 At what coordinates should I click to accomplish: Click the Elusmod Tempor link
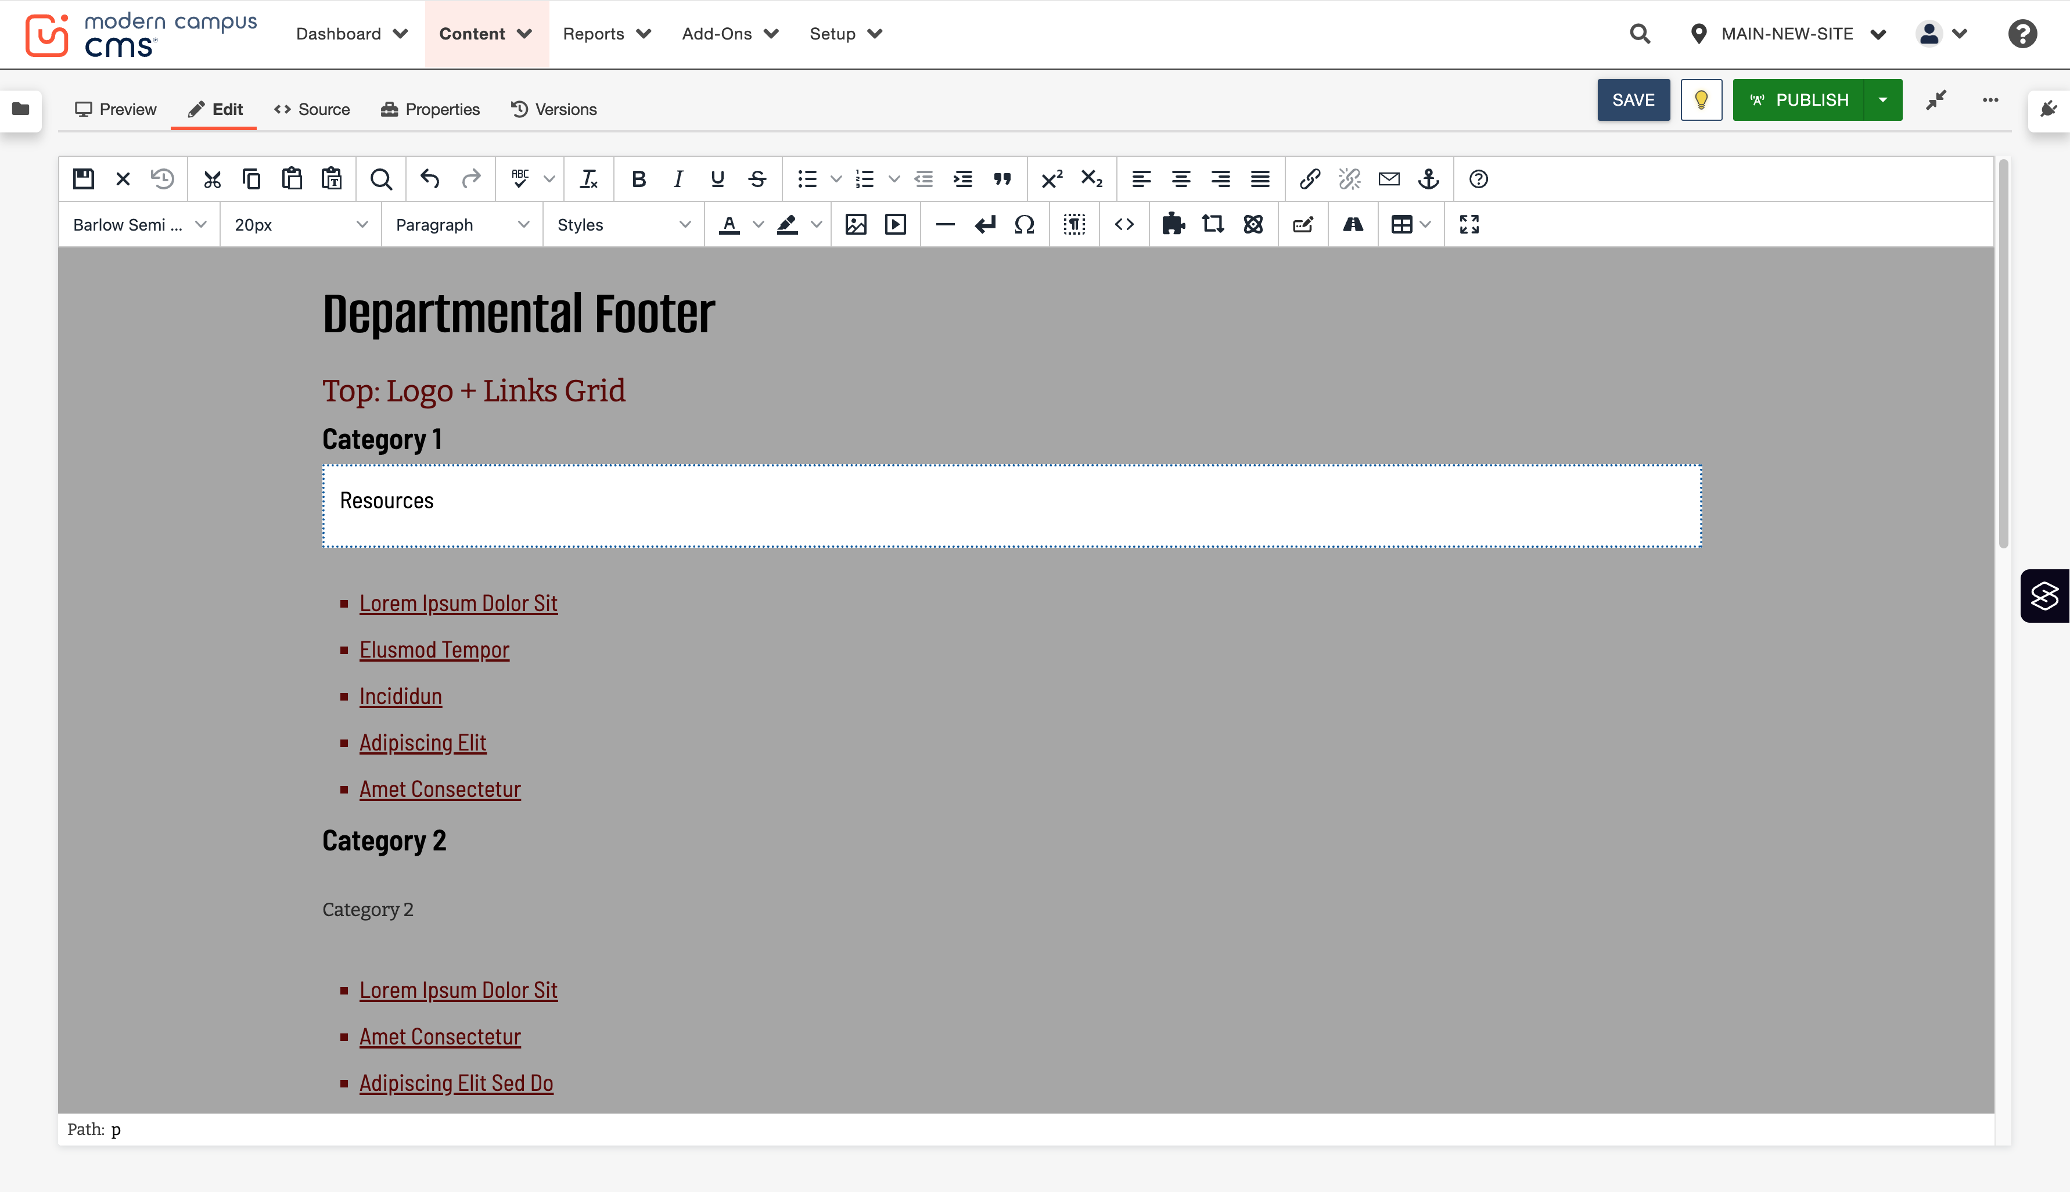point(434,650)
